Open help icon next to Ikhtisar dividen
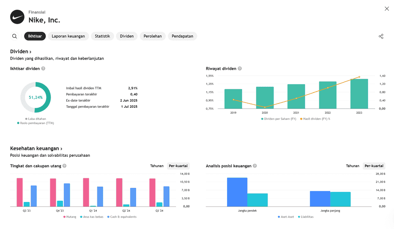 click(43, 68)
